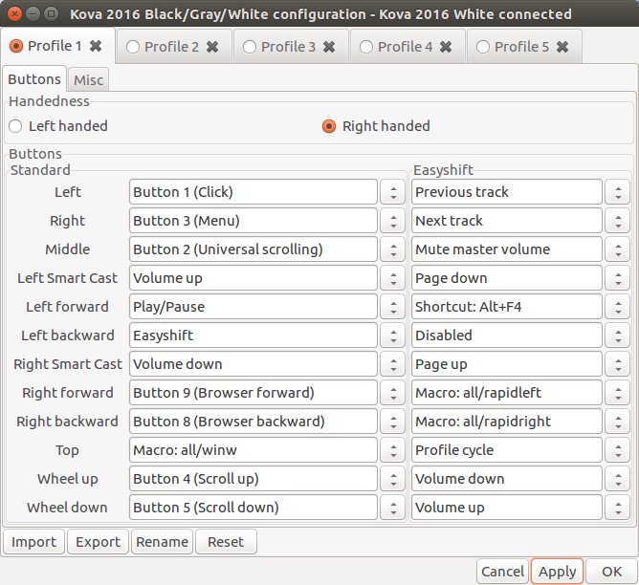Open Top dropdown showing Macro: all/winw
This screenshot has height=585, width=639.
click(x=253, y=450)
